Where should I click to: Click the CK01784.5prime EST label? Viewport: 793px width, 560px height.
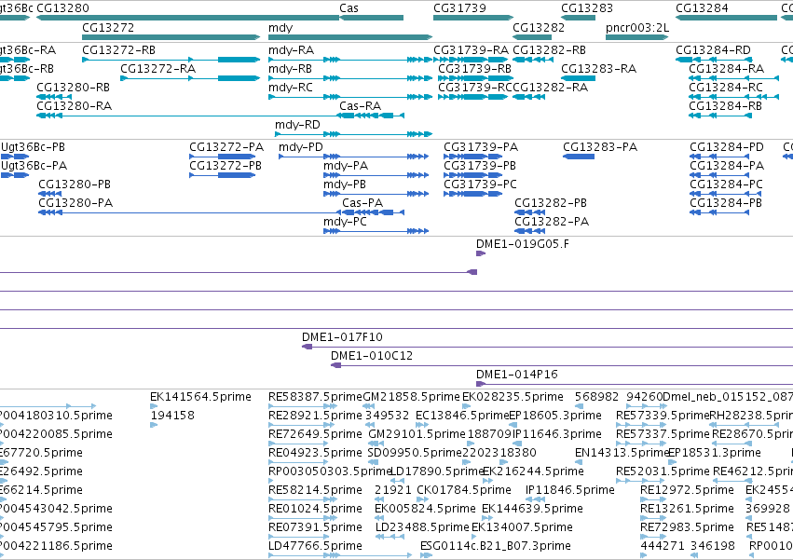pyautogui.click(x=464, y=491)
